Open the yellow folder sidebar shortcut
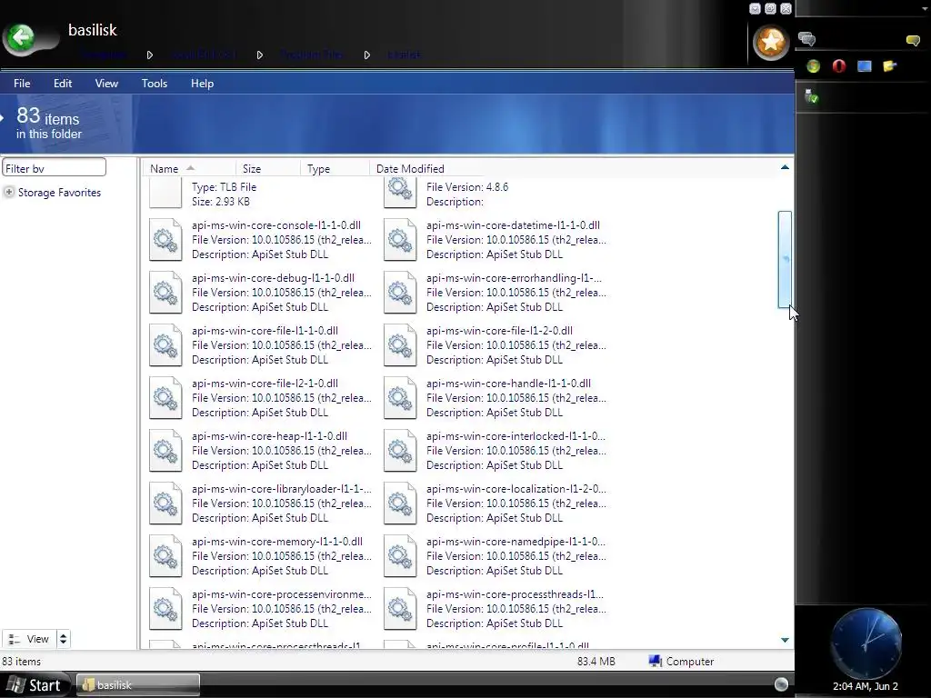The height and width of the screenshot is (698, 931). (889, 65)
